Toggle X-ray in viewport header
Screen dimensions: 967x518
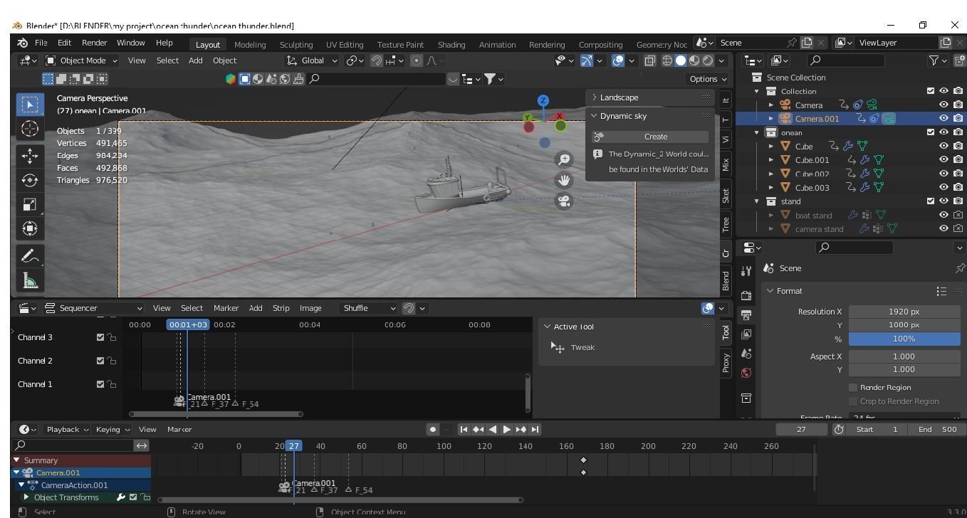click(x=650, y=60)
